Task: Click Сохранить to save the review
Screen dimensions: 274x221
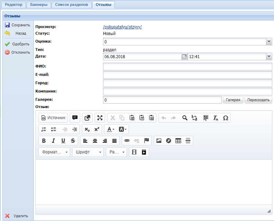Action: click(x=17, y=25)
